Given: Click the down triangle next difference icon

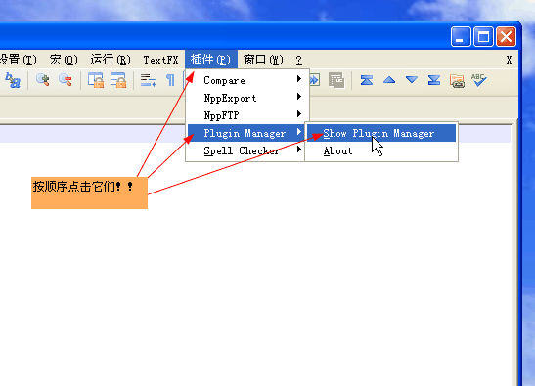Looking at the screenshot, I should pos(412,80).
